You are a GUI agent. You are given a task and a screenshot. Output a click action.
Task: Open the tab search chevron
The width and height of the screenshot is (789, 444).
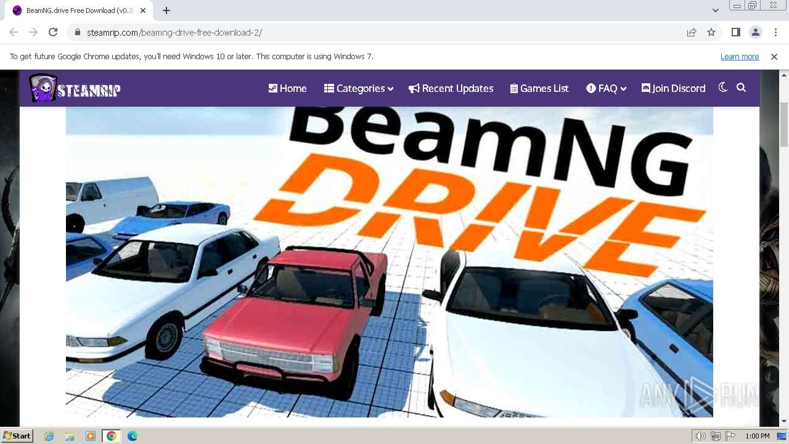[x=716, y=10]
